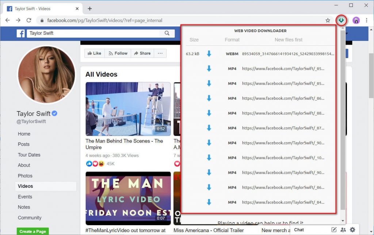This screenshot has height=235, width=374.
Task: Click New files first sort option
Action: click(x=289, y=40)
